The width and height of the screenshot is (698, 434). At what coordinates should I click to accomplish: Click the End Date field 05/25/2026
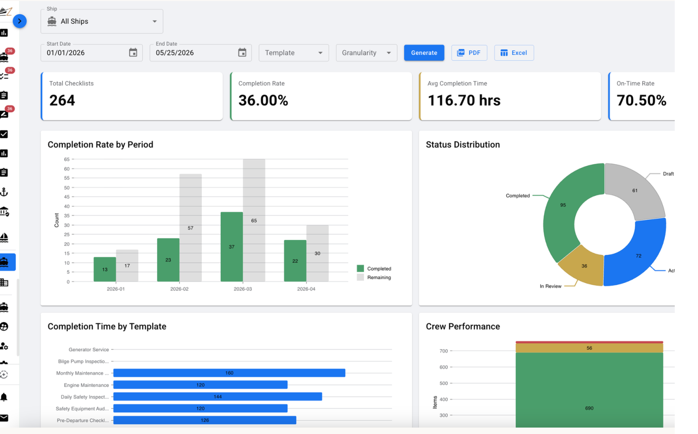pyautogui.click(x=201, y=53)
